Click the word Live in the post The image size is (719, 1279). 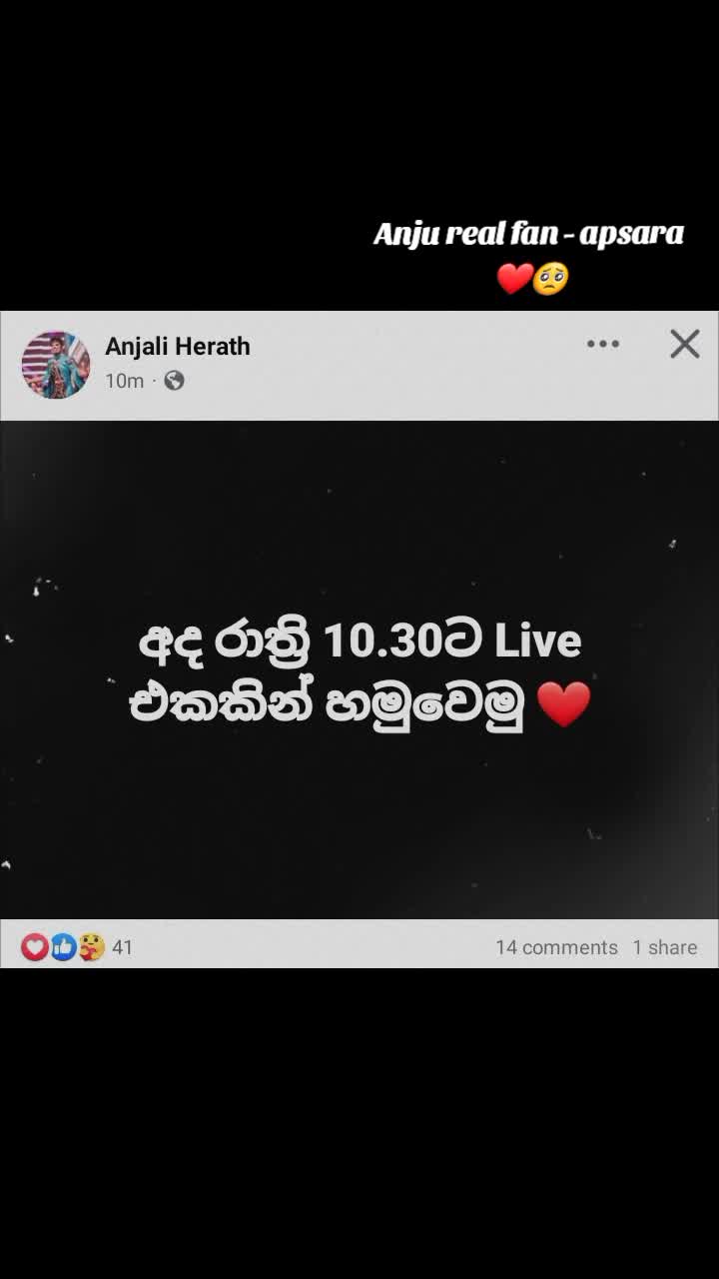tap(538, 640)
